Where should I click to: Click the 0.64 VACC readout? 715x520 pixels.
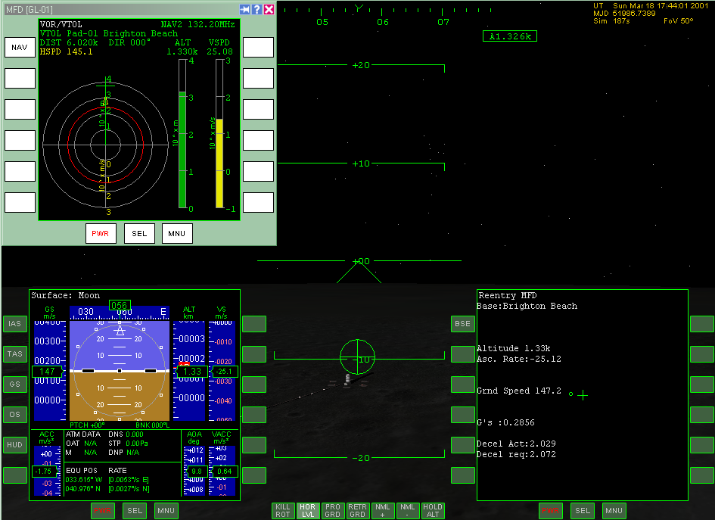coord(225,472)
